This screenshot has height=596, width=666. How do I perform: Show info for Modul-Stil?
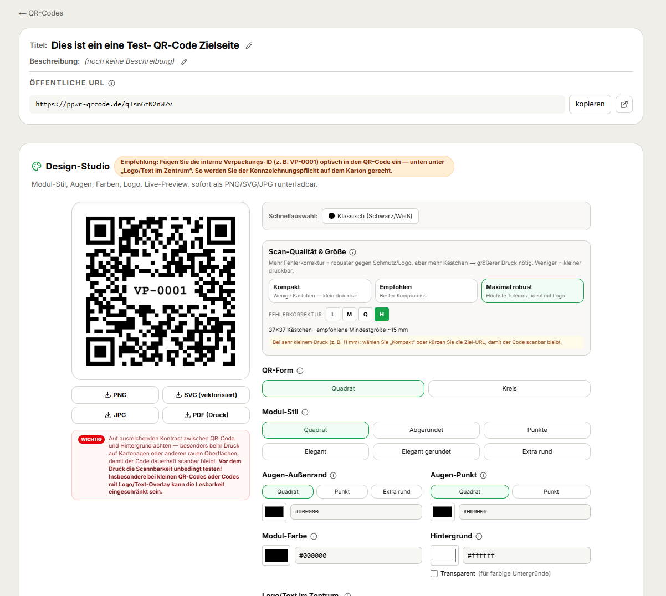coord(305,412)
